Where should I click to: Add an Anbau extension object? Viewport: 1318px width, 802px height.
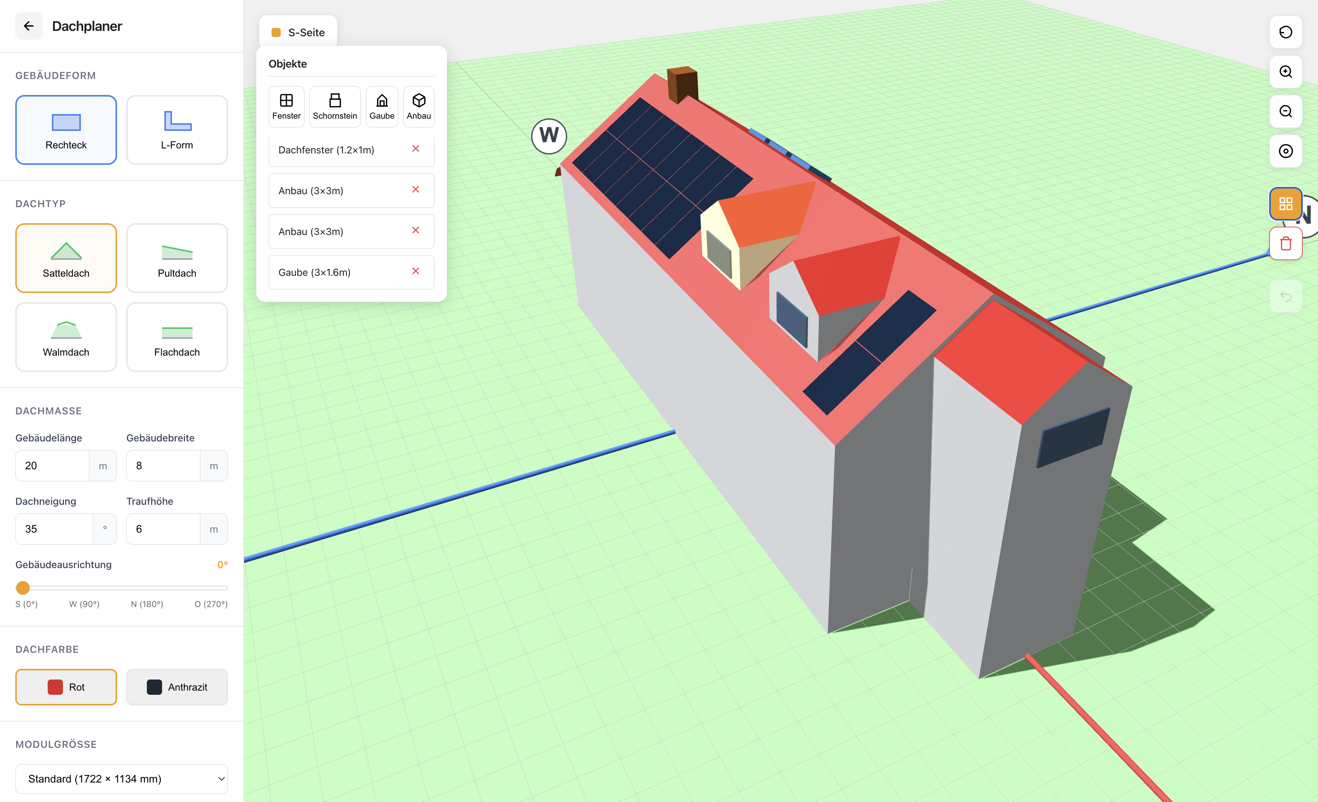pyautogui.click(x=418, y=106)
